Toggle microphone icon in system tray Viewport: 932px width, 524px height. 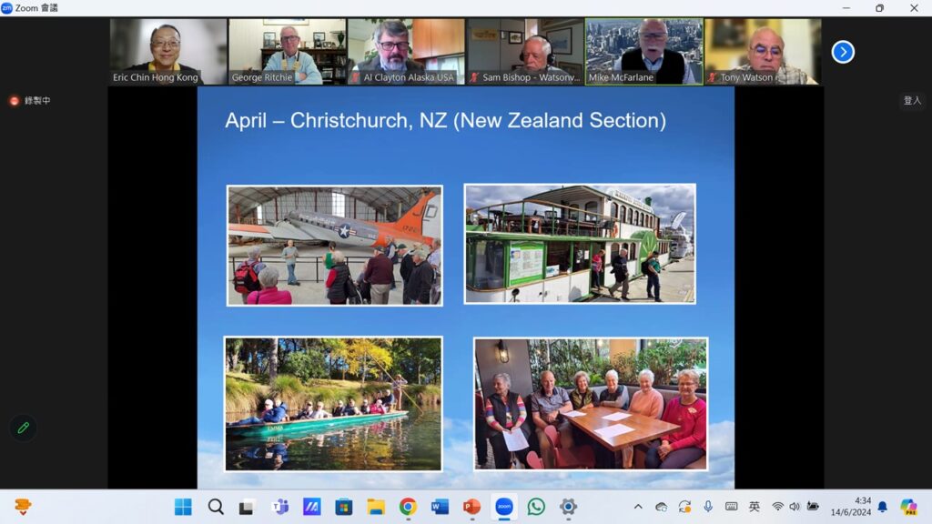708,507
